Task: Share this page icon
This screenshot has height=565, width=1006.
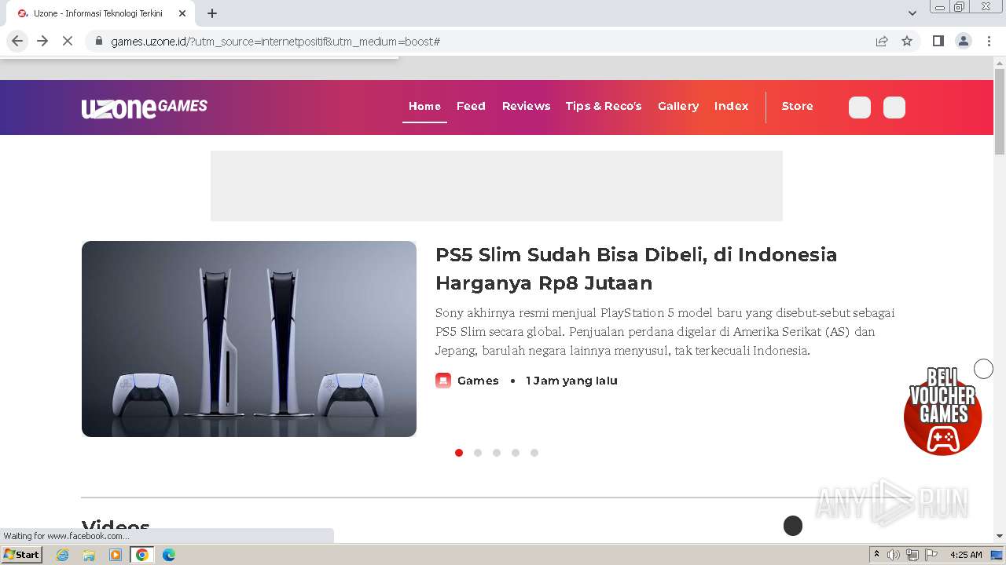Action: pos(882,41)
